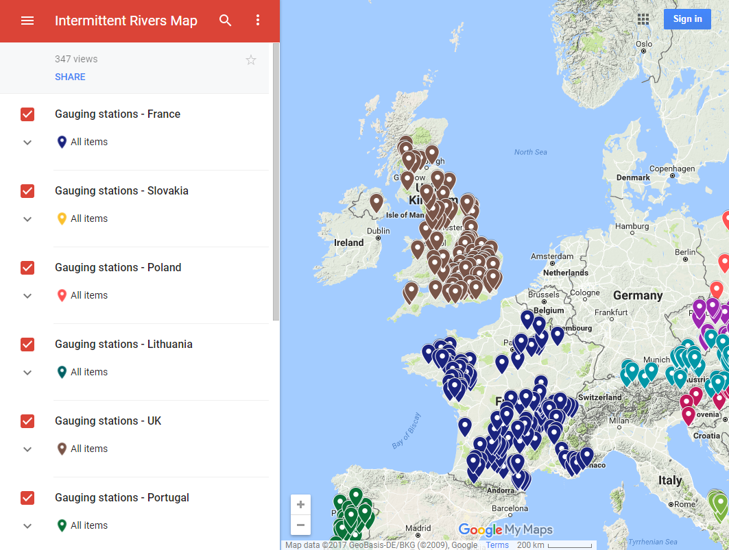Select the brown pin in Northern Ireland
This screenshot has width=729, height=550.
(x=377, y=203)
